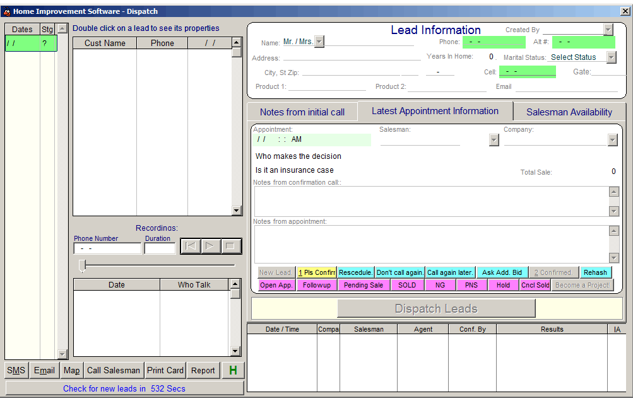Click the Pending Sale button

(x=364, y=285)
